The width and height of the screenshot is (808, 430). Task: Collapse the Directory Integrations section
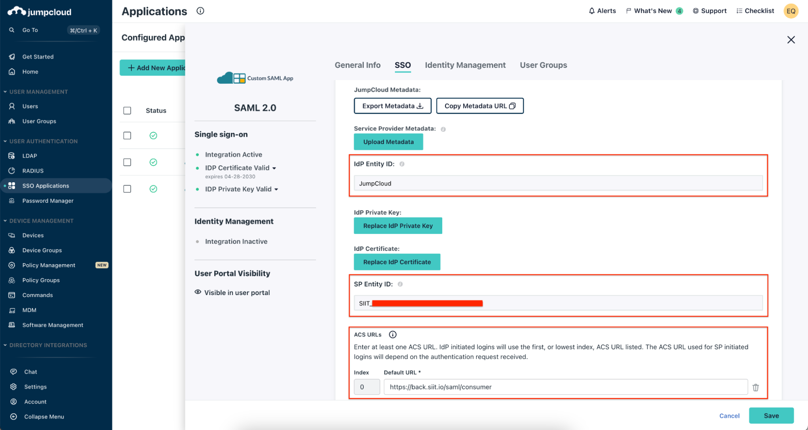click(5, 345)
